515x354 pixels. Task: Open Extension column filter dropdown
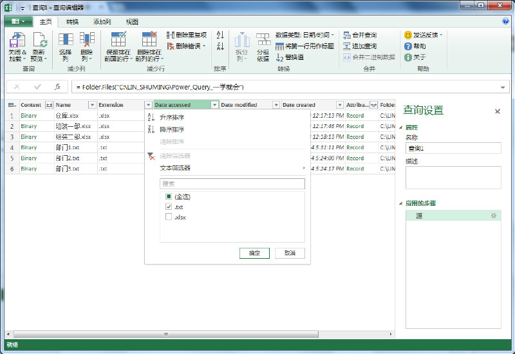click(x=148, y=105)
